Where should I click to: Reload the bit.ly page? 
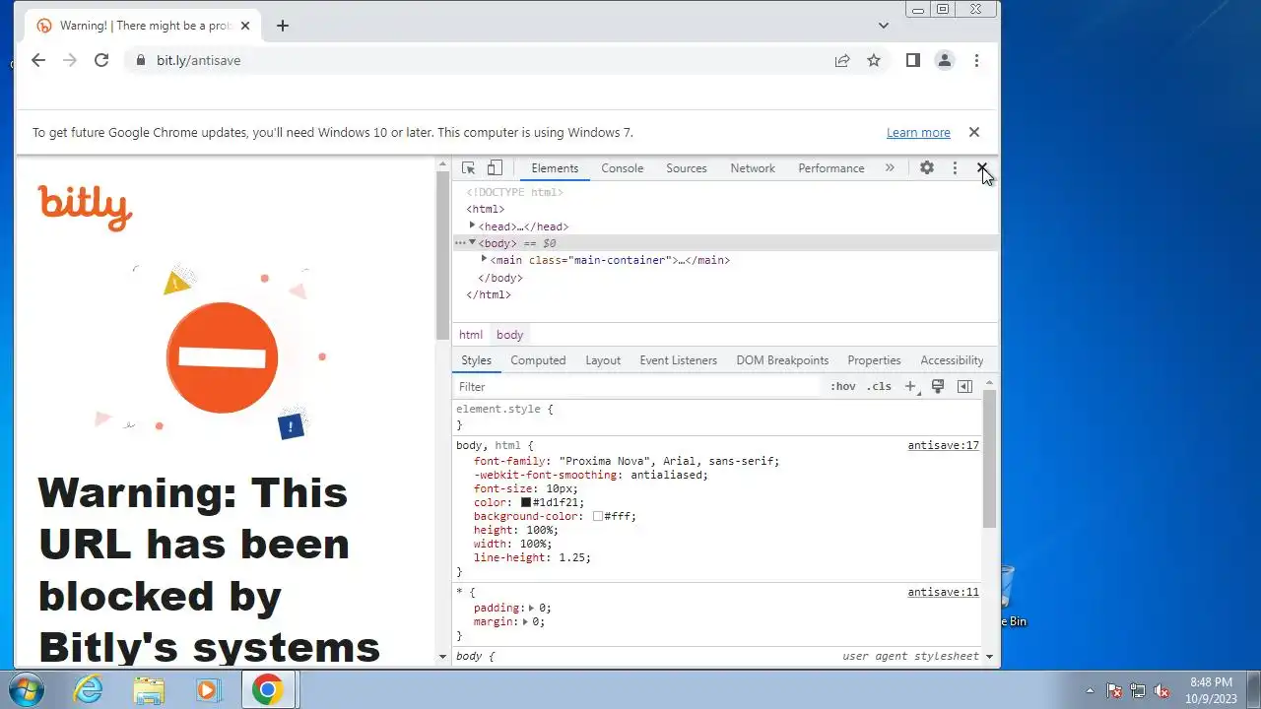click(101, 60)
